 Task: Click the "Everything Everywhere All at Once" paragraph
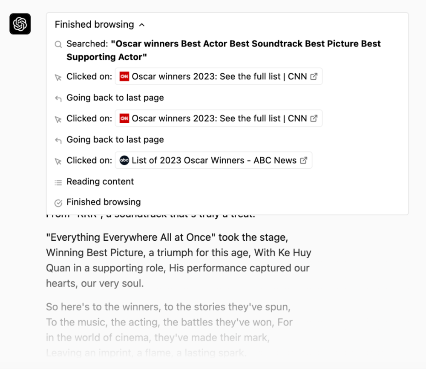pyautogui.click(x=179, y=260)
